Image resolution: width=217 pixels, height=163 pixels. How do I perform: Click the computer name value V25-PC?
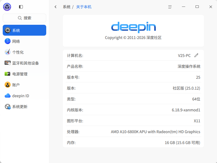[x=184, y=56]
